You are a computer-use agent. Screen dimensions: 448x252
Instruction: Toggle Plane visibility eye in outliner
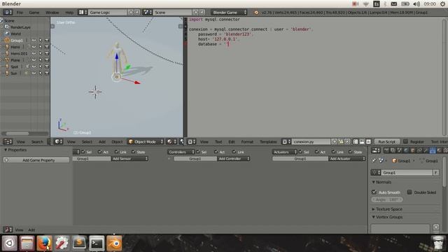34,60
